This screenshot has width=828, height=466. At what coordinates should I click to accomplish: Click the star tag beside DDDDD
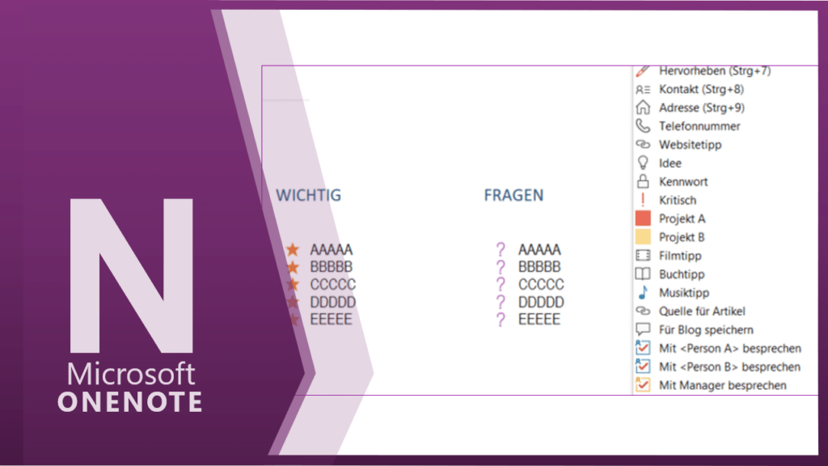293,302
